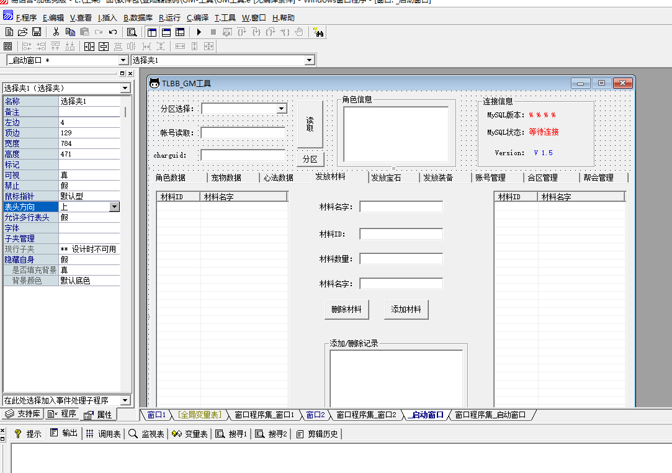The image size is (672, 473).
Task: Click the Open folder toolbar icon
Action: pos(22,32)
